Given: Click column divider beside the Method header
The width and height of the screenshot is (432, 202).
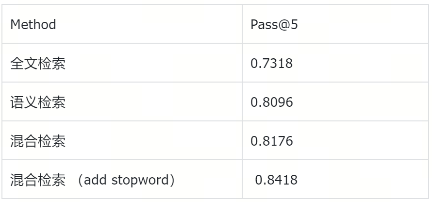Looking at the screenshot, I should coord(242,24).
